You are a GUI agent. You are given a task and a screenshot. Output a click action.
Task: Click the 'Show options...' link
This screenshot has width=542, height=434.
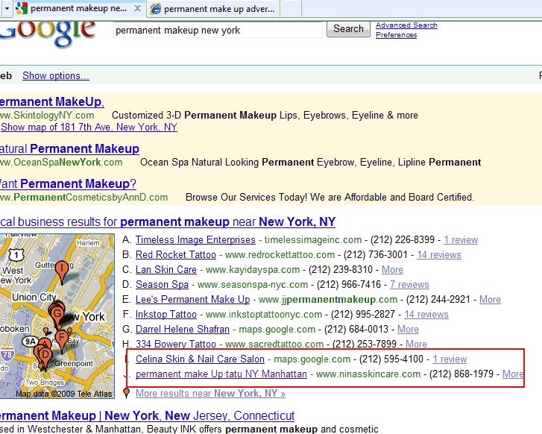pos(56,76)
